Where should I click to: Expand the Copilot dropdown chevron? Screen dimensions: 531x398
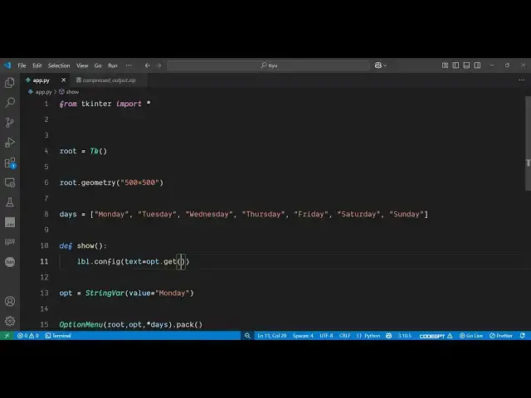point(385,66)
